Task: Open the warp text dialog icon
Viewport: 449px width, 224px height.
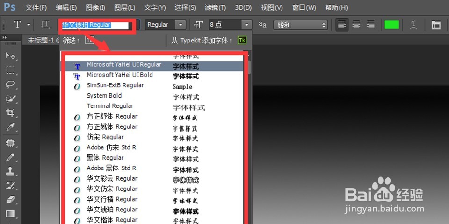Action: 413,25
